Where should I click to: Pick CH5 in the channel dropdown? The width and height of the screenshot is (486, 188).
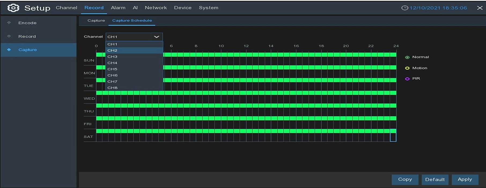click(x=112, y=69)
